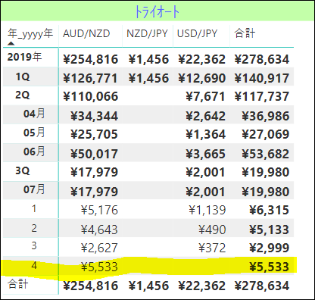
Task: Click the ¥5,133 total cell
Action: click(269, 230)
